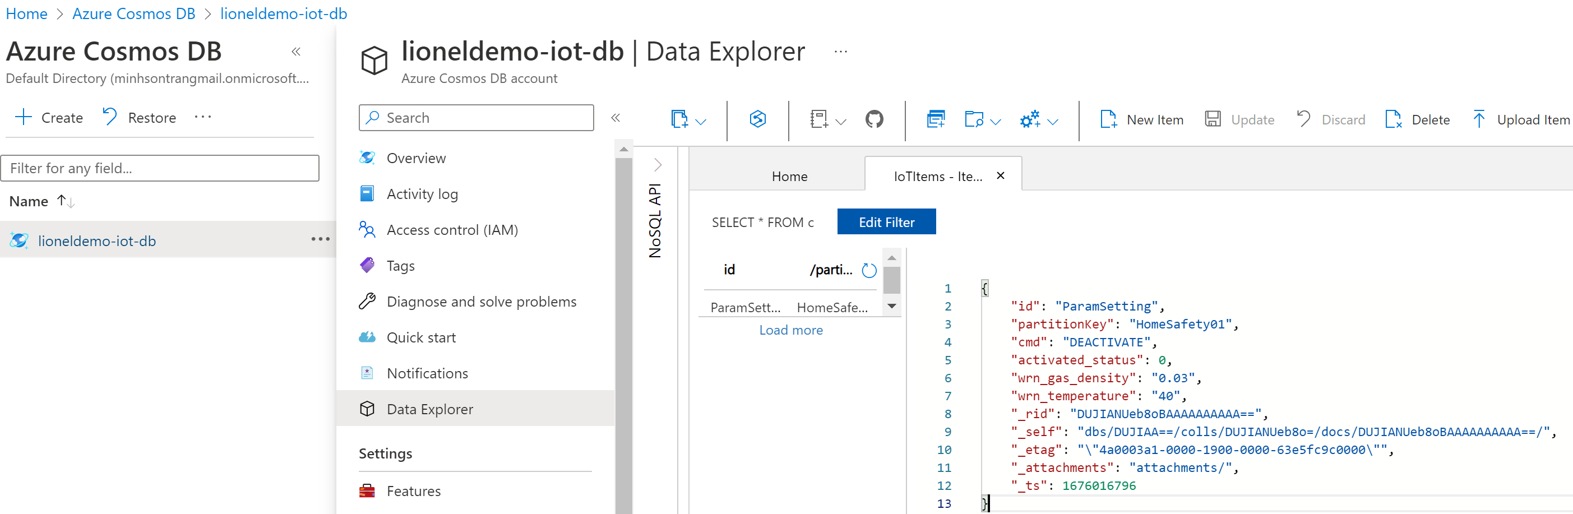Click the Restore button
This screenshot has height=514, width=1573.
[x=139, y=118]
